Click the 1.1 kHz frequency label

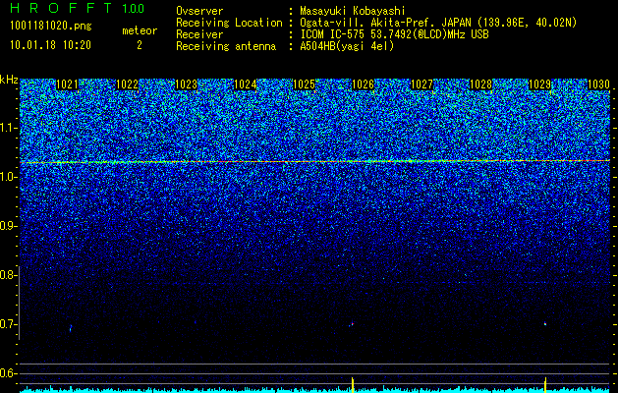click(x=7, y=128)
